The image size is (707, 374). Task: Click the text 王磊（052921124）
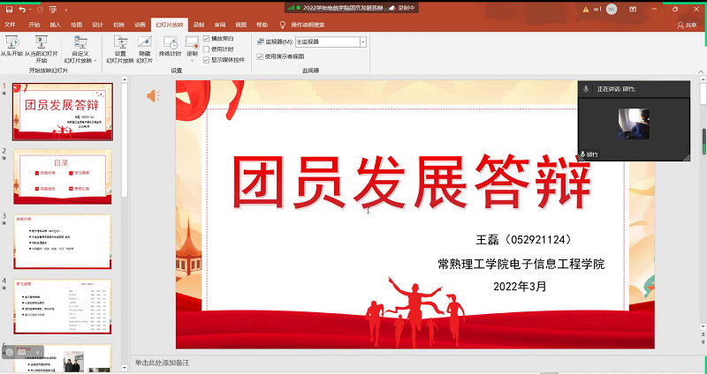[x=523, y=240]
